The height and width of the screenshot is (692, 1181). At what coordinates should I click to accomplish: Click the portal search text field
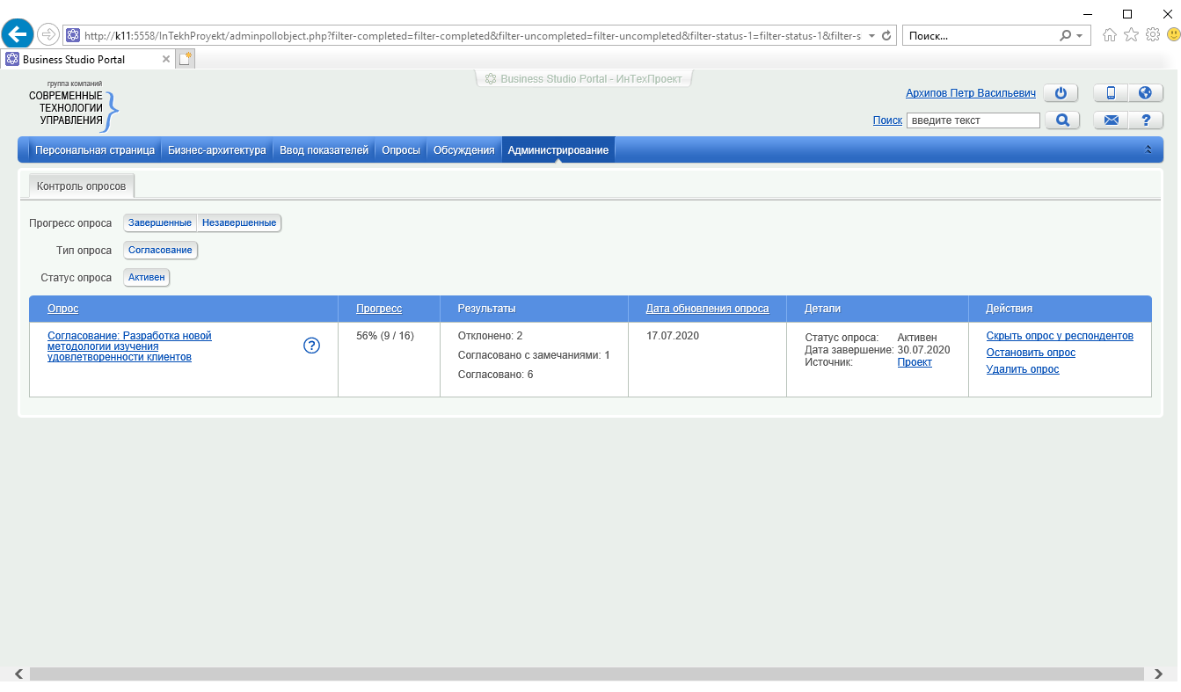click(x=973, y=120)
